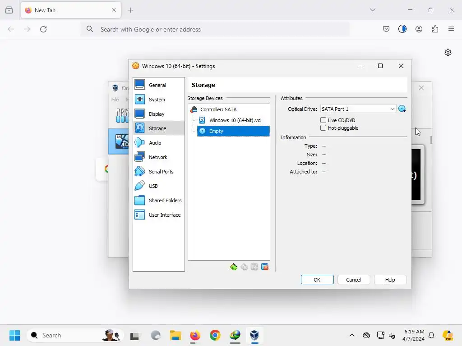Open the Firefox application menu
The image size is (462, 346).
click(x=451, y=29)
